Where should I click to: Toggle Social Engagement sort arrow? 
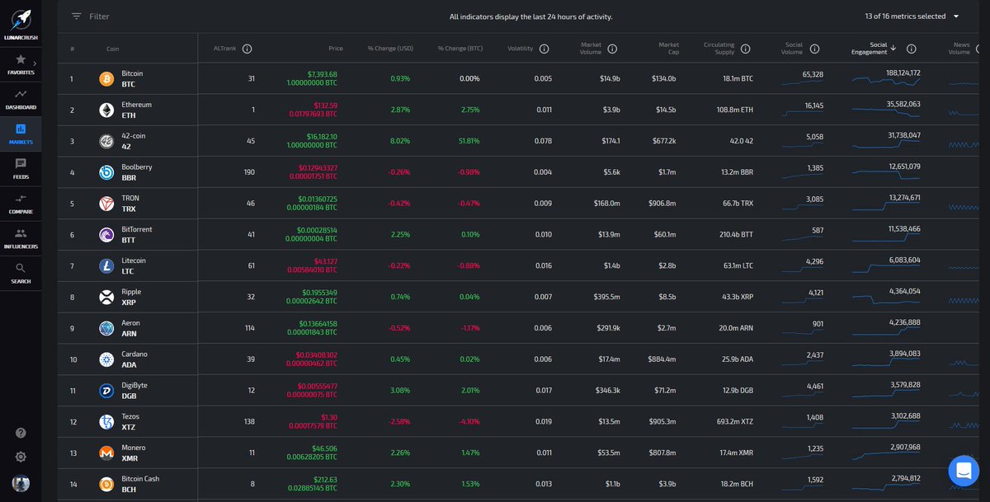point(893,48)
